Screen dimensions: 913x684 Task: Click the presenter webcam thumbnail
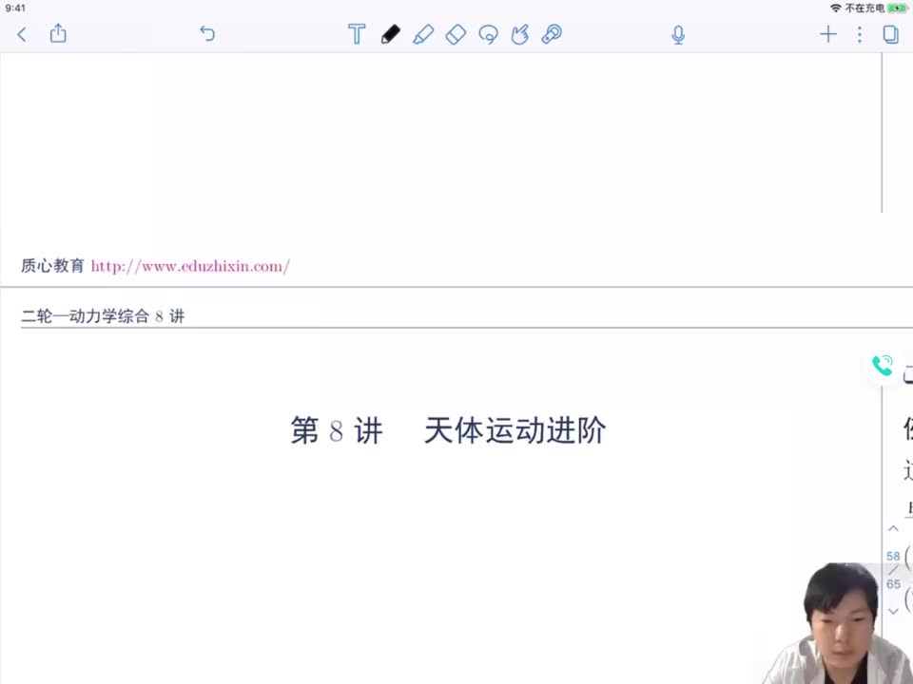[x=839, y=623]
